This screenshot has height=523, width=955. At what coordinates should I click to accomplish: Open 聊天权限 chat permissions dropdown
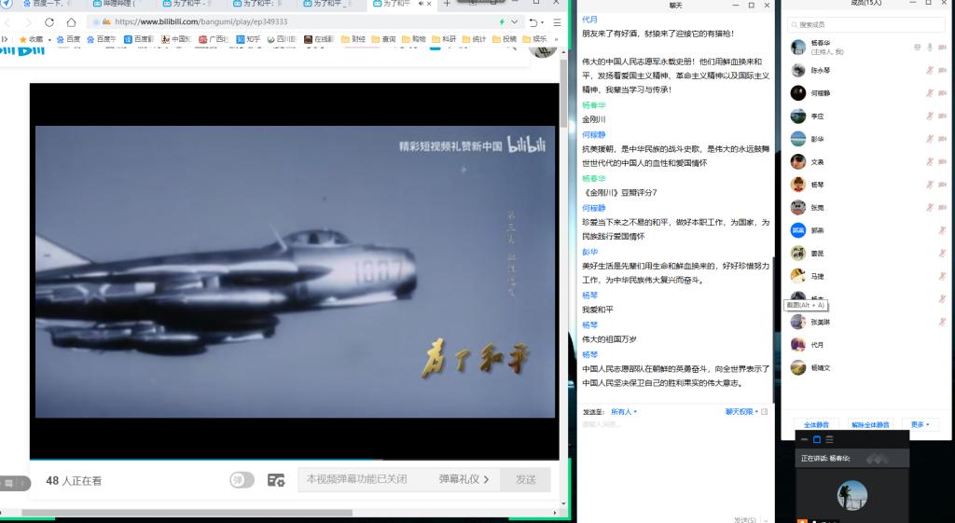coord(741,412)
